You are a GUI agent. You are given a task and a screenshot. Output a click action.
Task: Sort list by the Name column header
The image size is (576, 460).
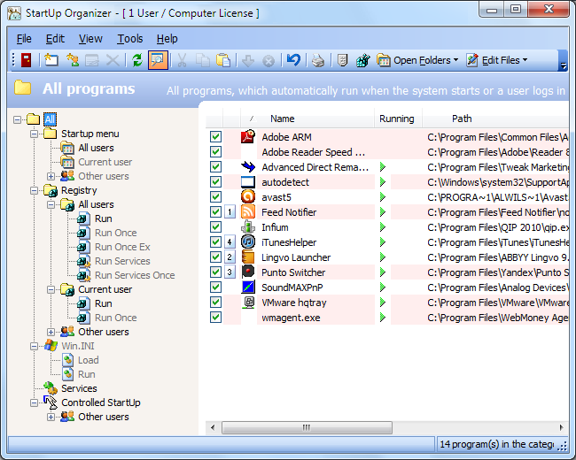(x=307, y=119)
